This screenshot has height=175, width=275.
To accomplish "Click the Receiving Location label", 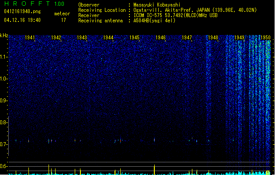I will click(x=102, y=10).
